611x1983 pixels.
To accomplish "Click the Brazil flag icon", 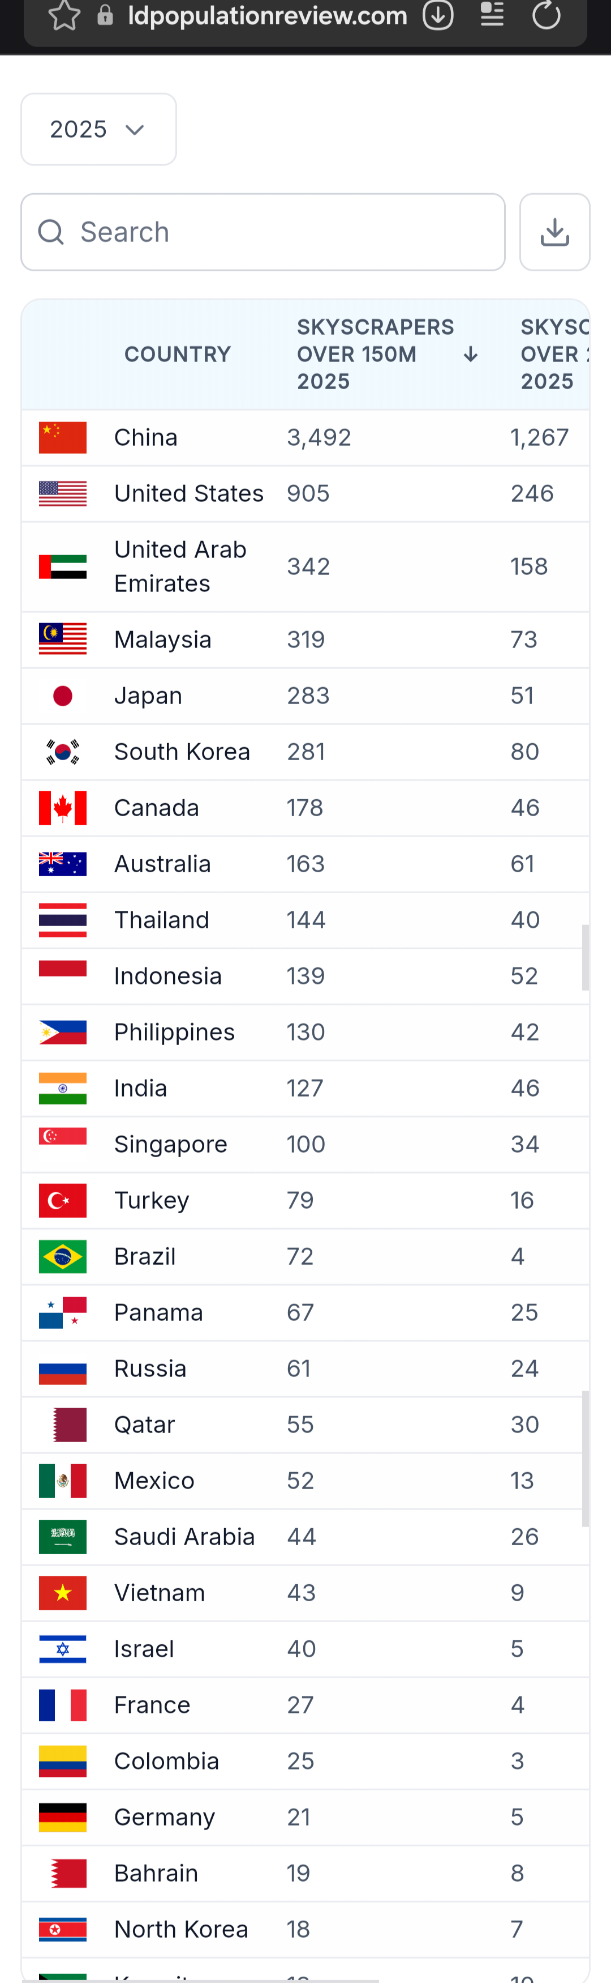I will (63, 1256).
